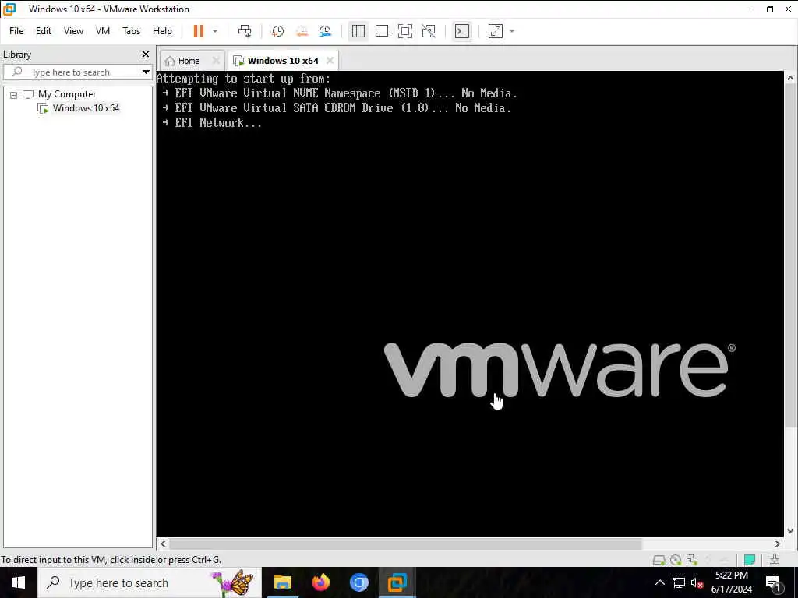Click the CD/DVD drive status bar icon

(676, 560)
